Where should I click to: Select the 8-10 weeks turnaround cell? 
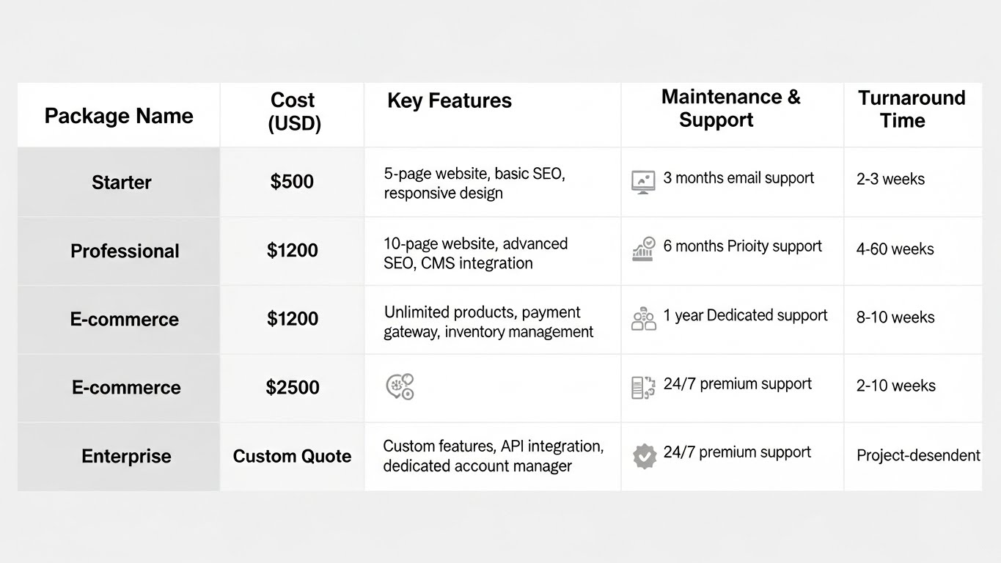pos(895,317)
